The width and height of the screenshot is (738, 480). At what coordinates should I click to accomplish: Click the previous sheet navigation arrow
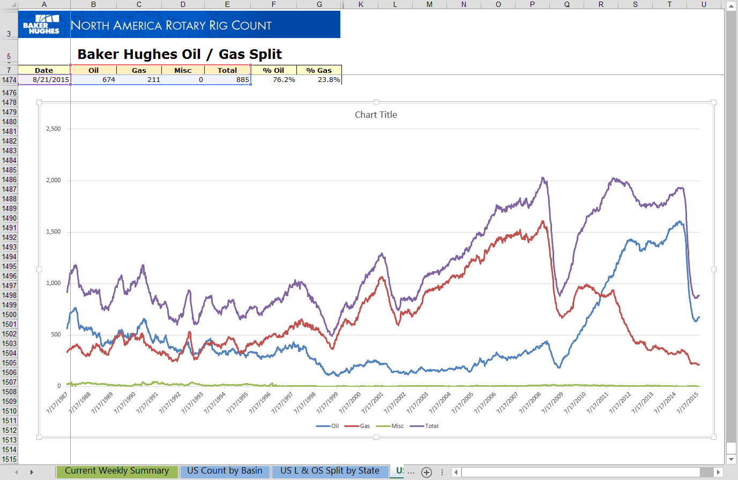[x=17, y=472]
